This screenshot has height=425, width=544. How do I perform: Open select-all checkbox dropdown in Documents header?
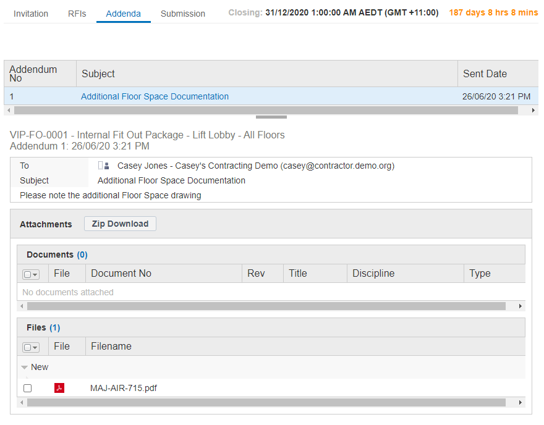(31, 274)
